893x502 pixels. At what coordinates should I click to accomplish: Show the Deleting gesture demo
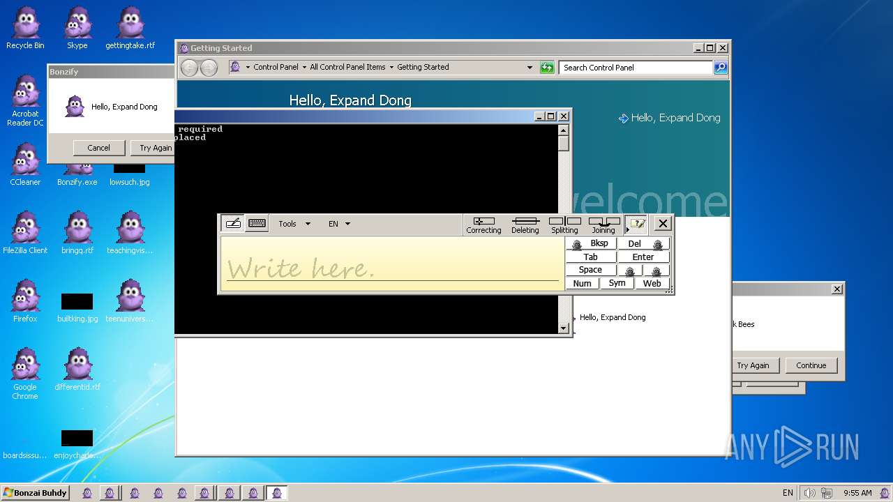pyautogui.click(x=525, y=225)
